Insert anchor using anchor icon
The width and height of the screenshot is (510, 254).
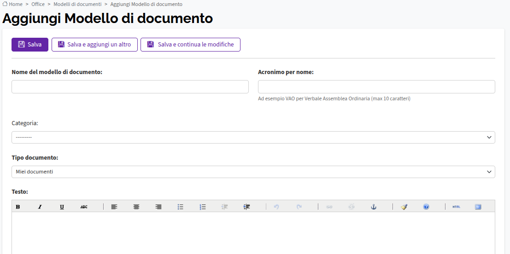pos(374,207)
